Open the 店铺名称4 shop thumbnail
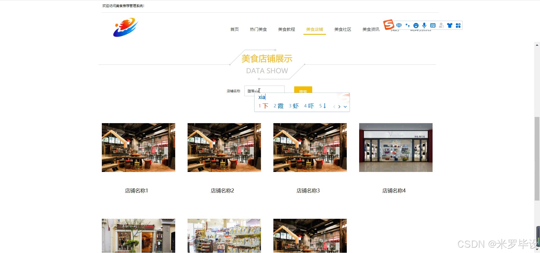This screenshot has height=253, width=540. (396, 148)
